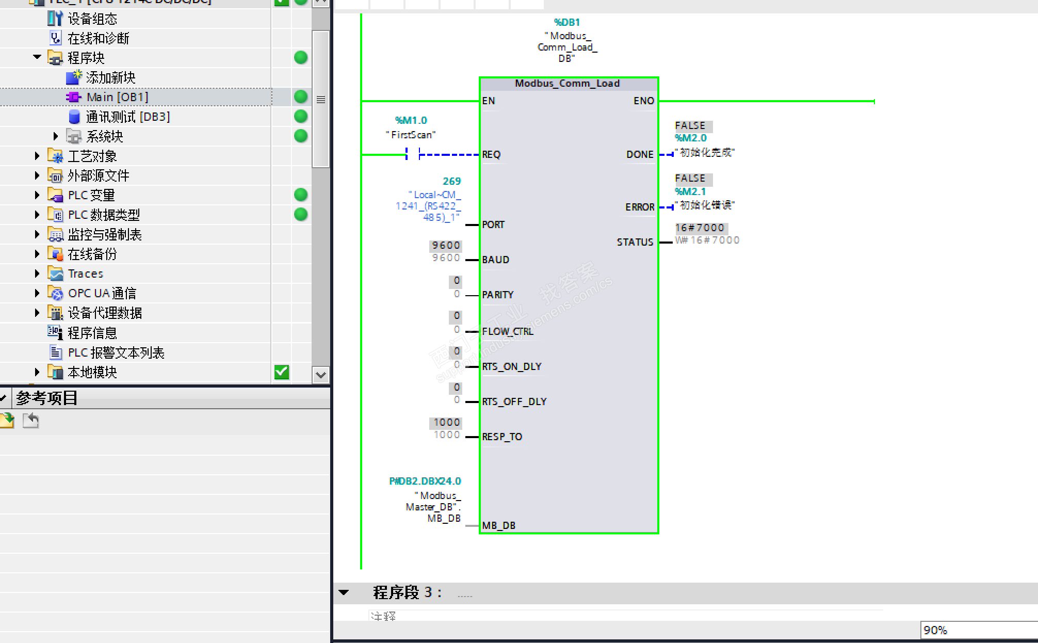This screenshot has width=1038, height=643.
Task: Toggle the FirstScan %M1.0 contact
Action: click(413, 154)
